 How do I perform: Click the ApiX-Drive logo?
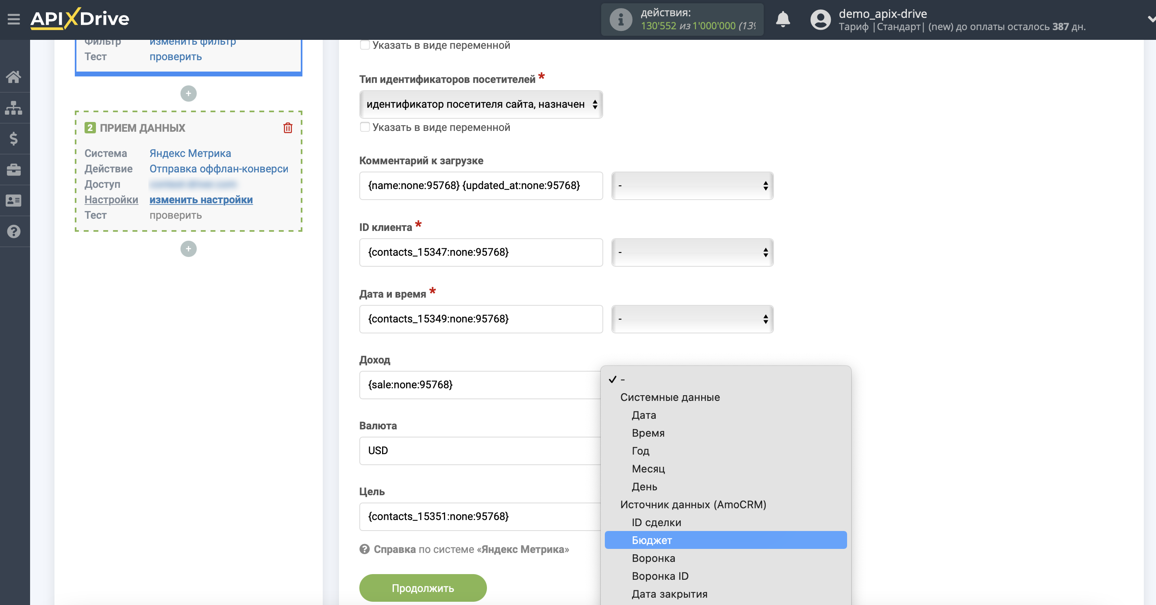point(80,19)
